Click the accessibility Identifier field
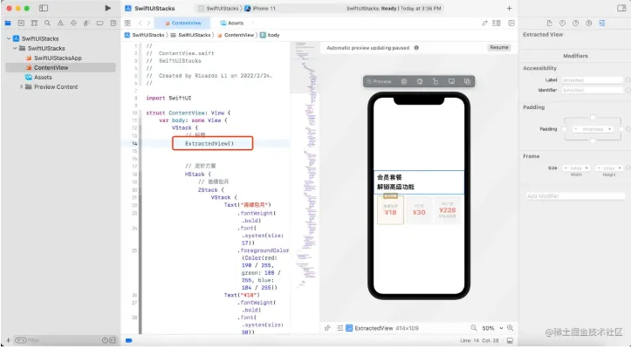The image size is (631, 349). (x=593, y=90)
